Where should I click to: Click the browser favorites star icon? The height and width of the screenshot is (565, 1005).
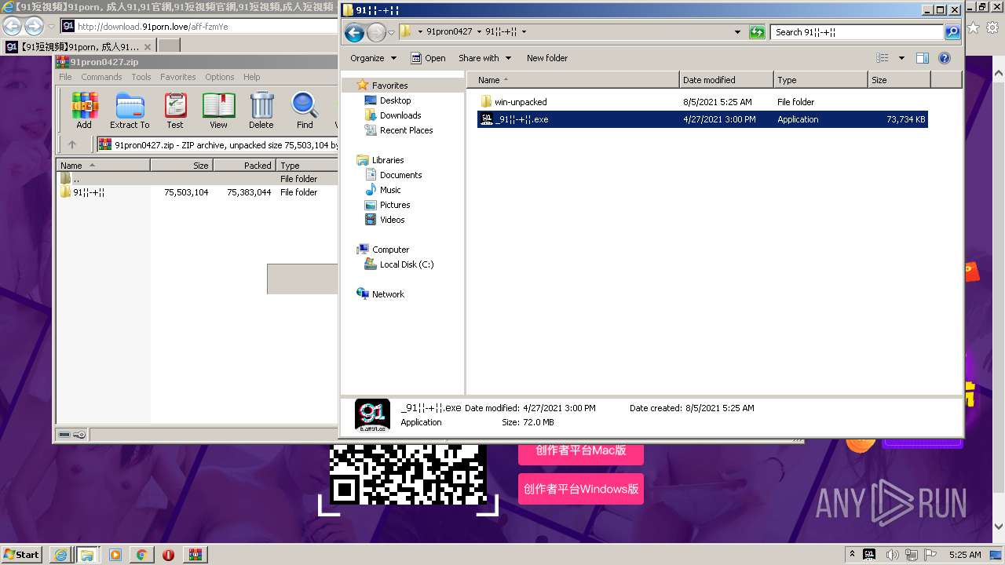click(x=974, y=27)
